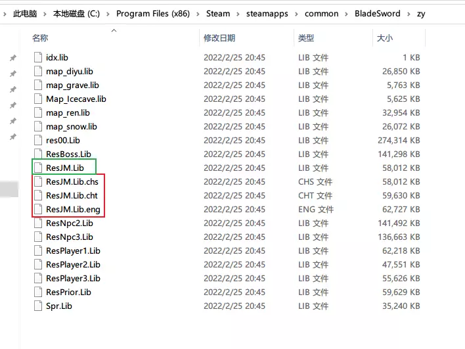Select the file name ResJM.Lib.chs

pos(72,181)
